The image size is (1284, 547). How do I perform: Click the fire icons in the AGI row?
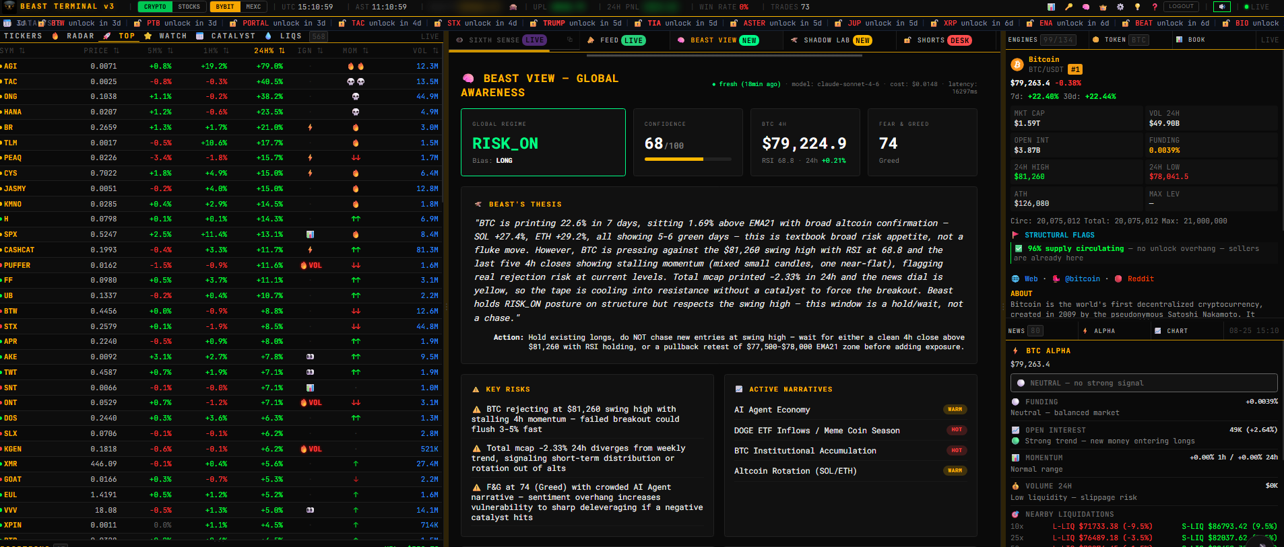(356, 66)
